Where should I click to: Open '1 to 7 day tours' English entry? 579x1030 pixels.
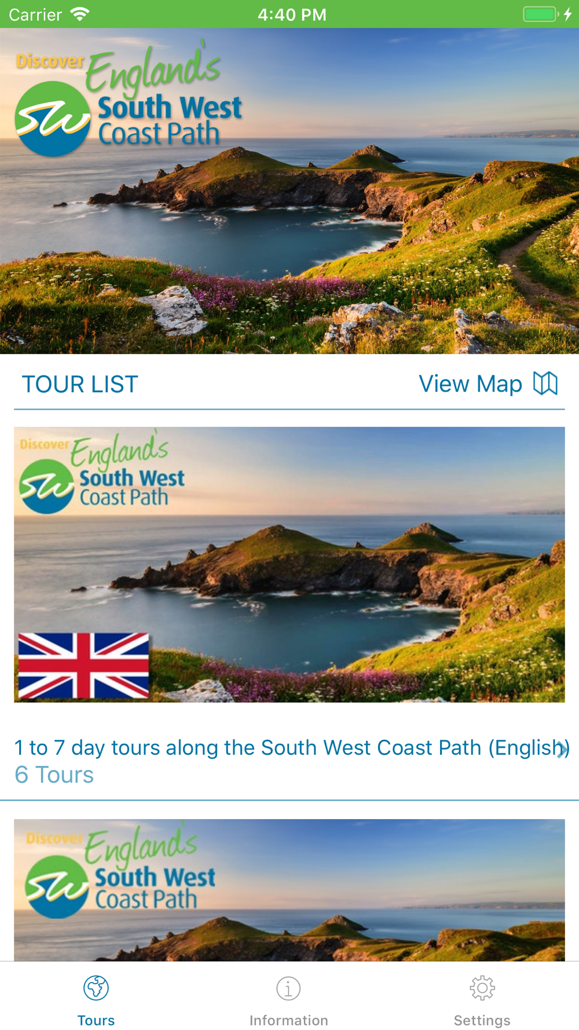(x=292, y=747)
